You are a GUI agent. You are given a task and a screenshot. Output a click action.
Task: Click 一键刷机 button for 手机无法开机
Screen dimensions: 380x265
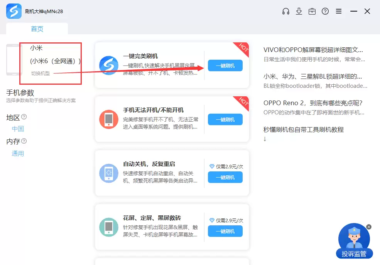[225, 119]
